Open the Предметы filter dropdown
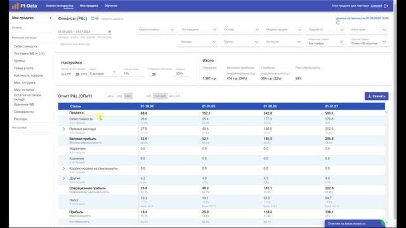The image size is (406, 228). 326,30
